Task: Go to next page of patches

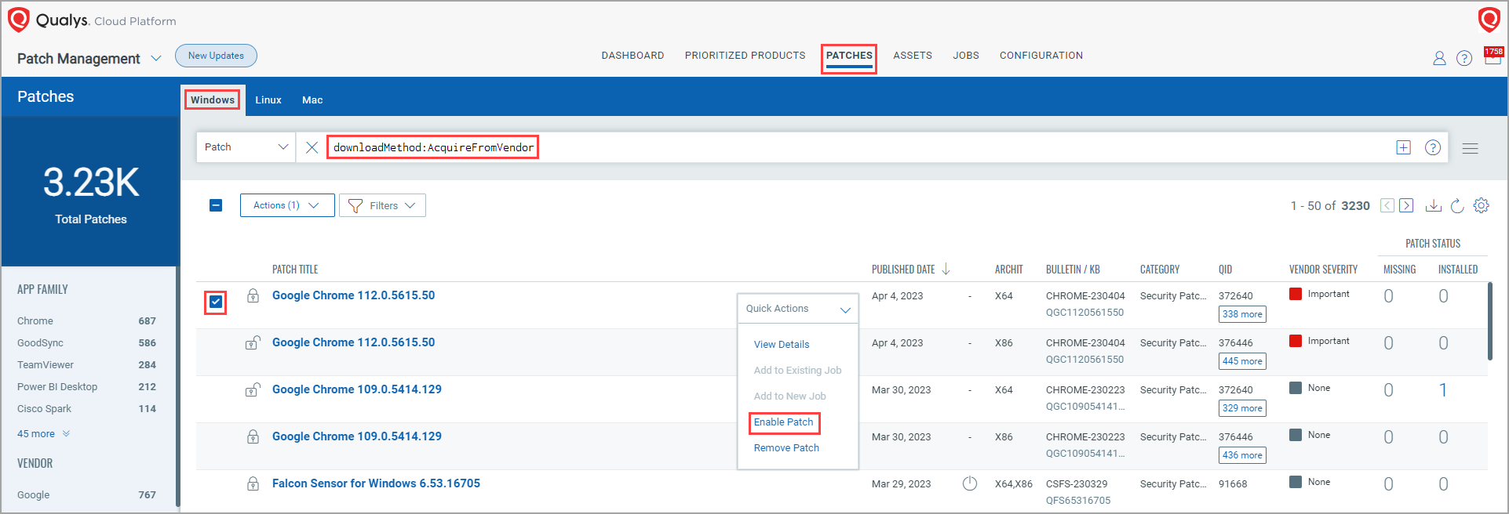Action: 1406,205
